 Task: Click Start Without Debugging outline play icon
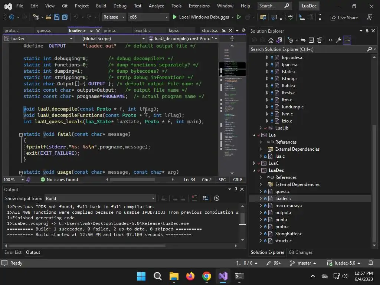(239, 17)
